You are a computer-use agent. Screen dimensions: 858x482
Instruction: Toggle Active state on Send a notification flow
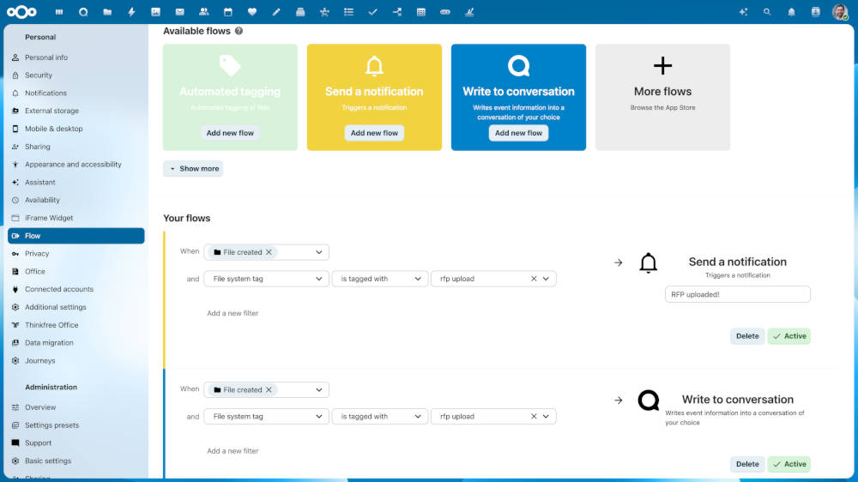(789, 336)
